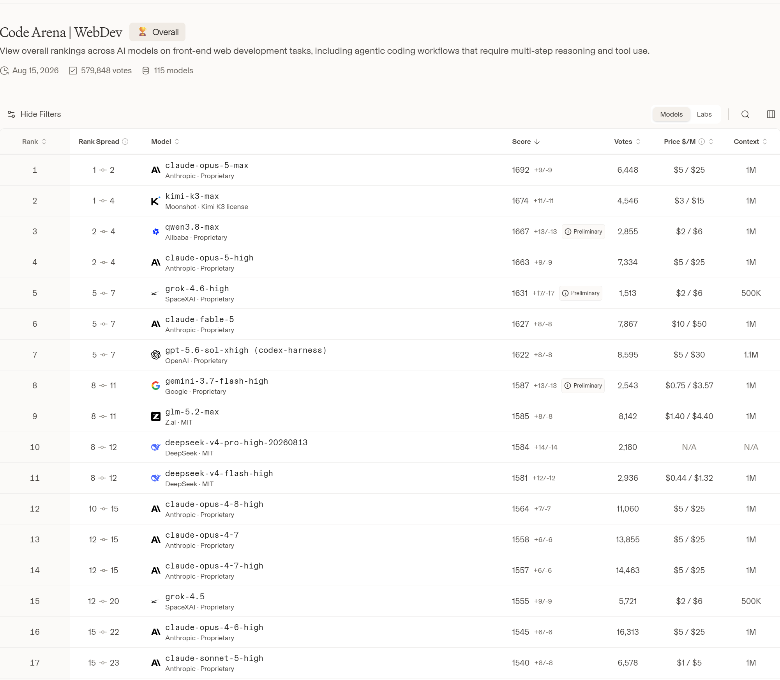780x680 pixels.
Task: Sort the table by Model name
Action: (x=165, y=142)
